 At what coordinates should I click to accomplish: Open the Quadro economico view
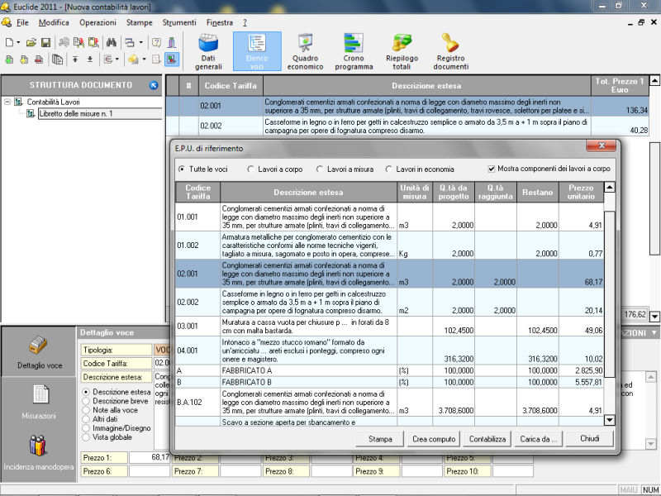pyautogui.click(x=307, y=51)
